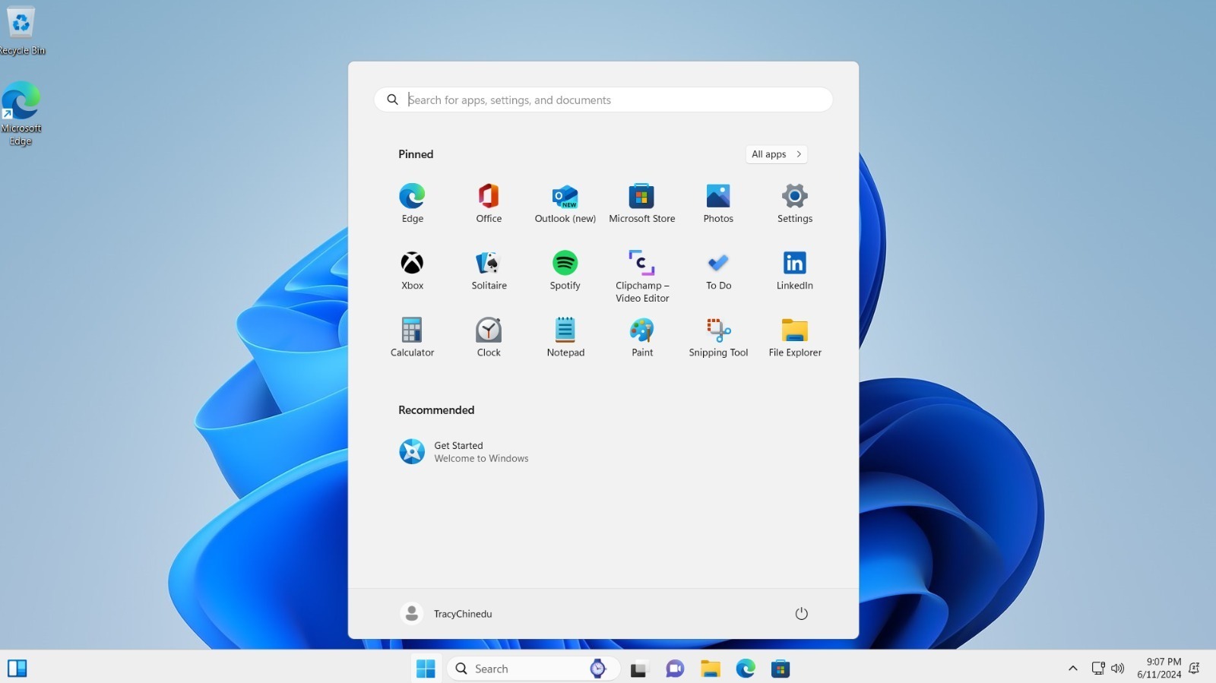
Task: Click the taskbar Search box
Action: tap(534, 669)
